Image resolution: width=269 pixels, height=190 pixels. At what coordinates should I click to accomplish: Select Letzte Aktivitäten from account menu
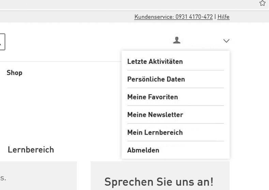pyautogui.click(x=155, y=62)
